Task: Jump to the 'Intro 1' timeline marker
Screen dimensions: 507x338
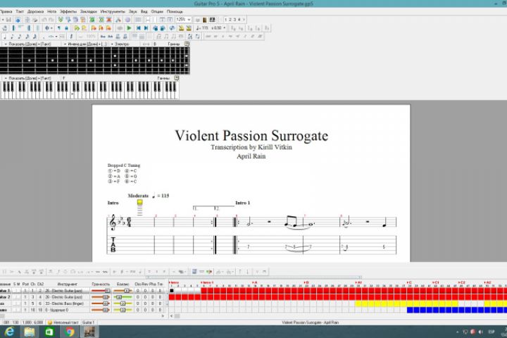Action: click(x=207, y=282)
